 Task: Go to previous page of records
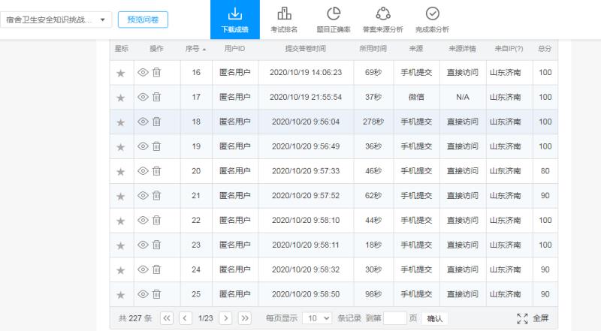[185, 318]
